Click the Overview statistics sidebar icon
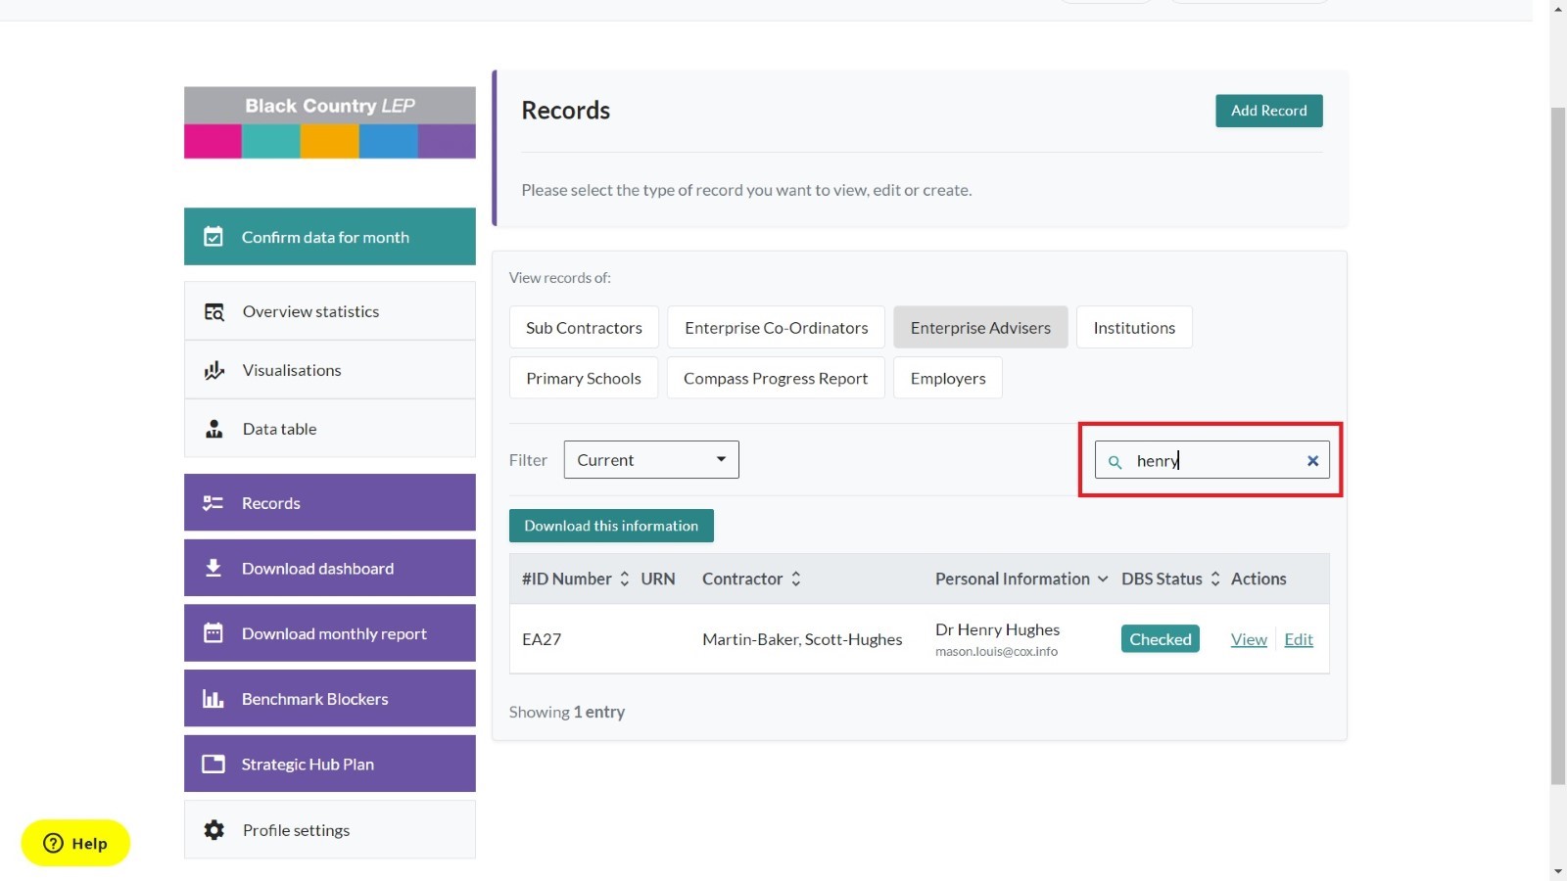This screenshot has height=881, width=1567. [x=214, y=312]
